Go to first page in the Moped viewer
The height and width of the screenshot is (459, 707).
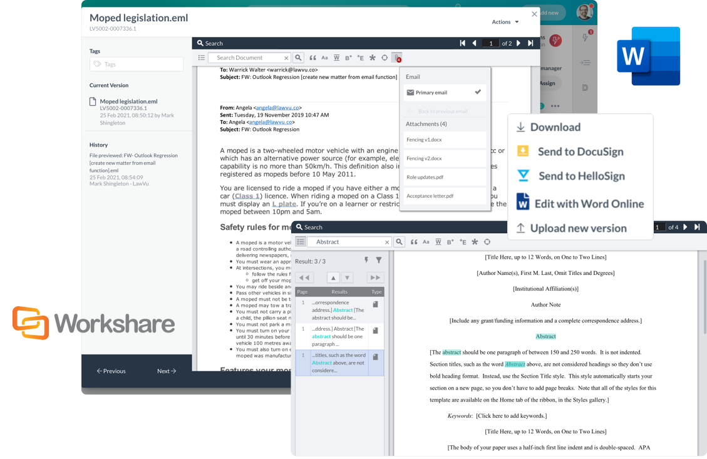click(463, 43)
